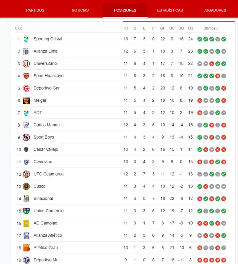The width and height of the screenshot is (238, 264).
Task: Click the AD Cantolao club crest
Action: 26,223
